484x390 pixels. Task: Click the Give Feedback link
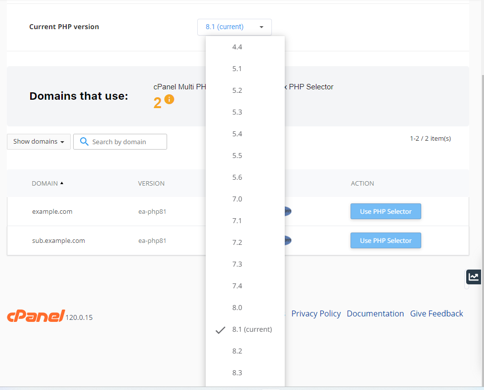(437, 313)
